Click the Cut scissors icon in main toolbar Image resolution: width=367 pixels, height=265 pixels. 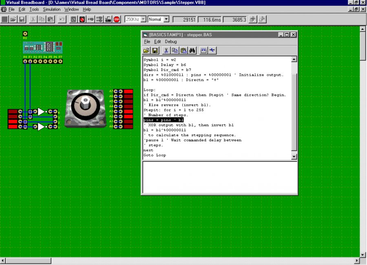pos(33,19)
